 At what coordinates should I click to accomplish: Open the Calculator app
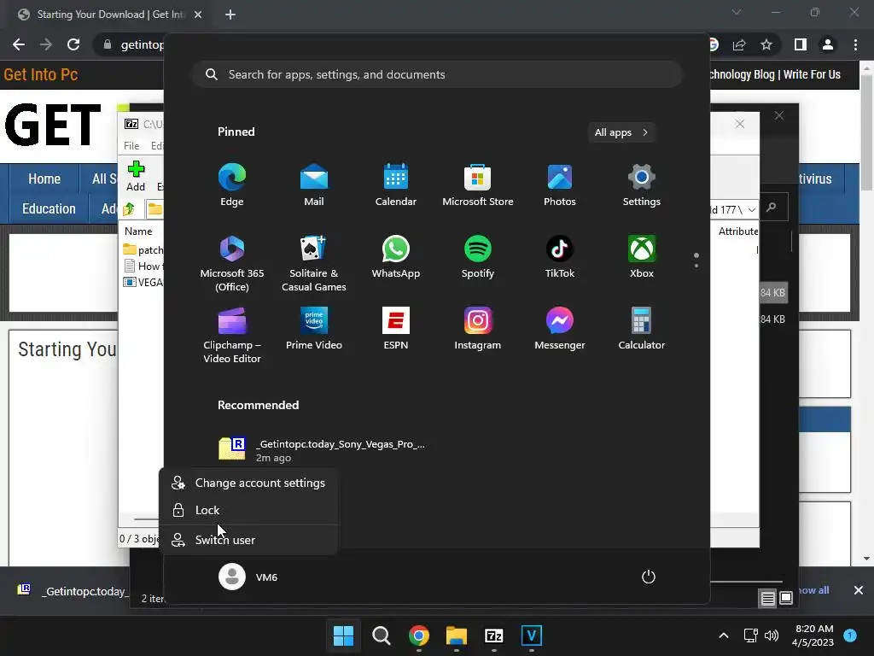642,329
